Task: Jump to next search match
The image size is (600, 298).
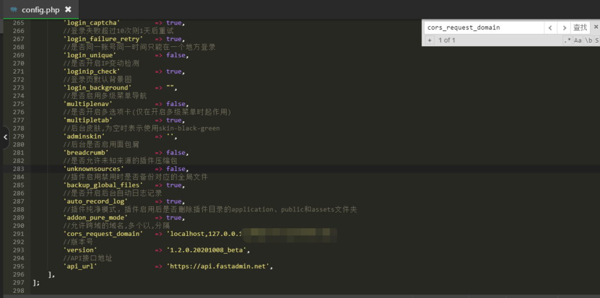Action: (563, 28)
